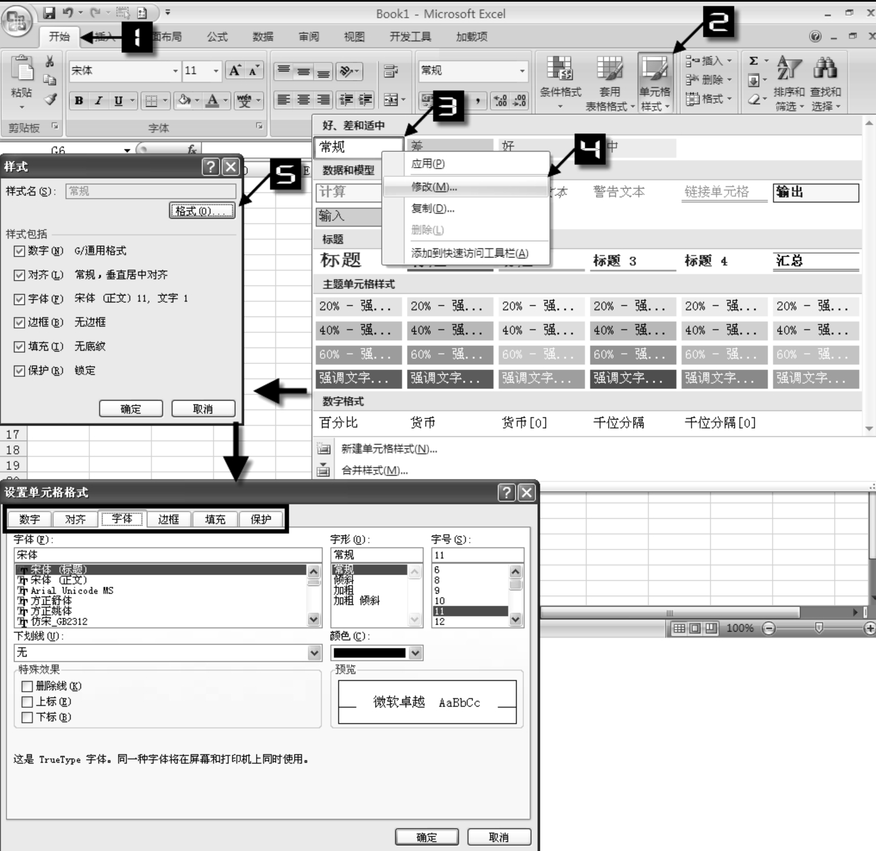This screenshot has width=876, height=851.
Task: Click the Find and Select binoculars icon
Action: click(825, 68)
